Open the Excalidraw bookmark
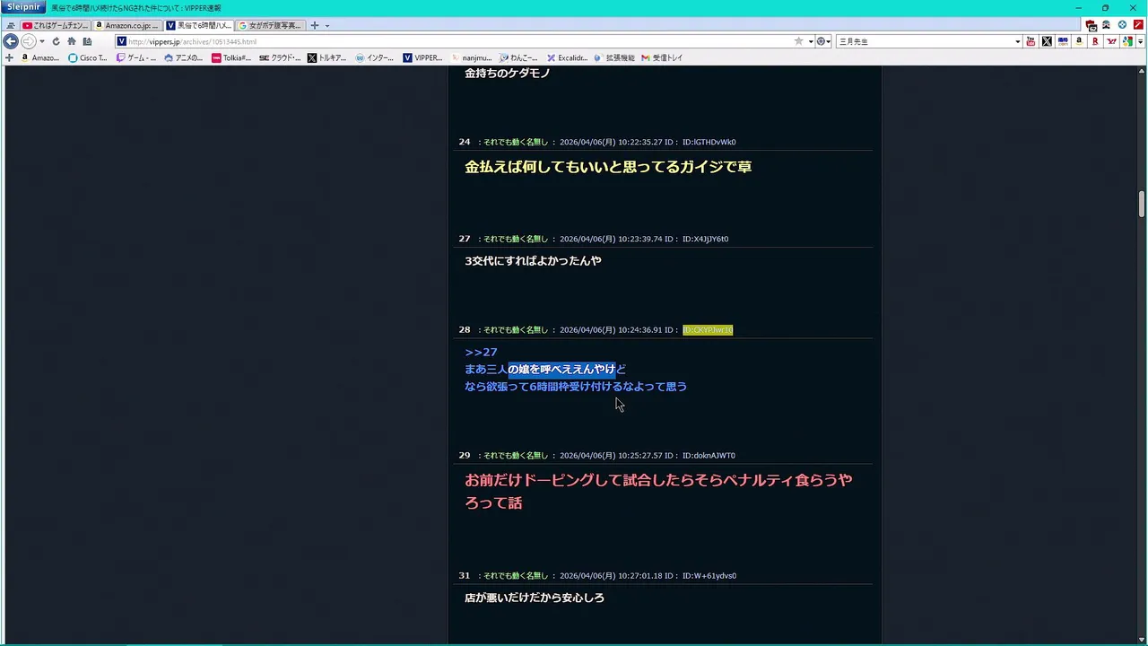 tap(567, 57)
